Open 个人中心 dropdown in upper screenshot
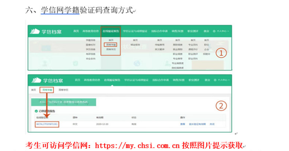 pos(221,31)
